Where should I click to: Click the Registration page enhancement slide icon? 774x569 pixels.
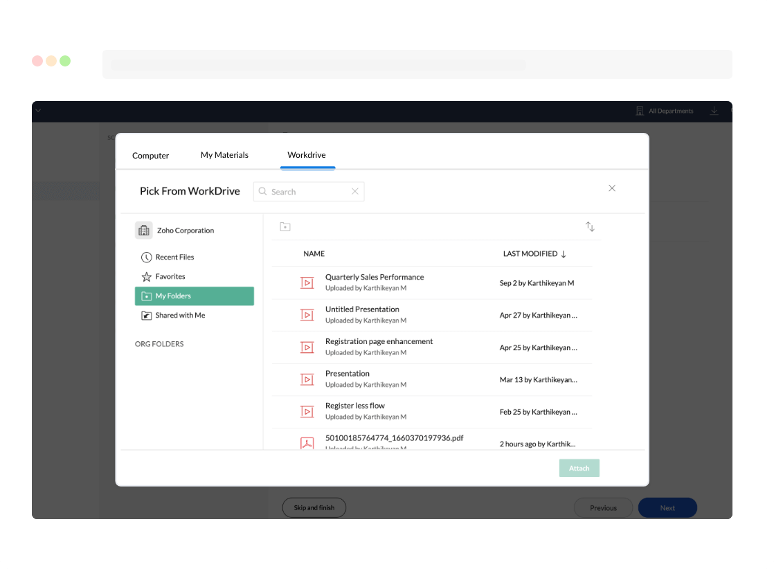coord(307,347)
